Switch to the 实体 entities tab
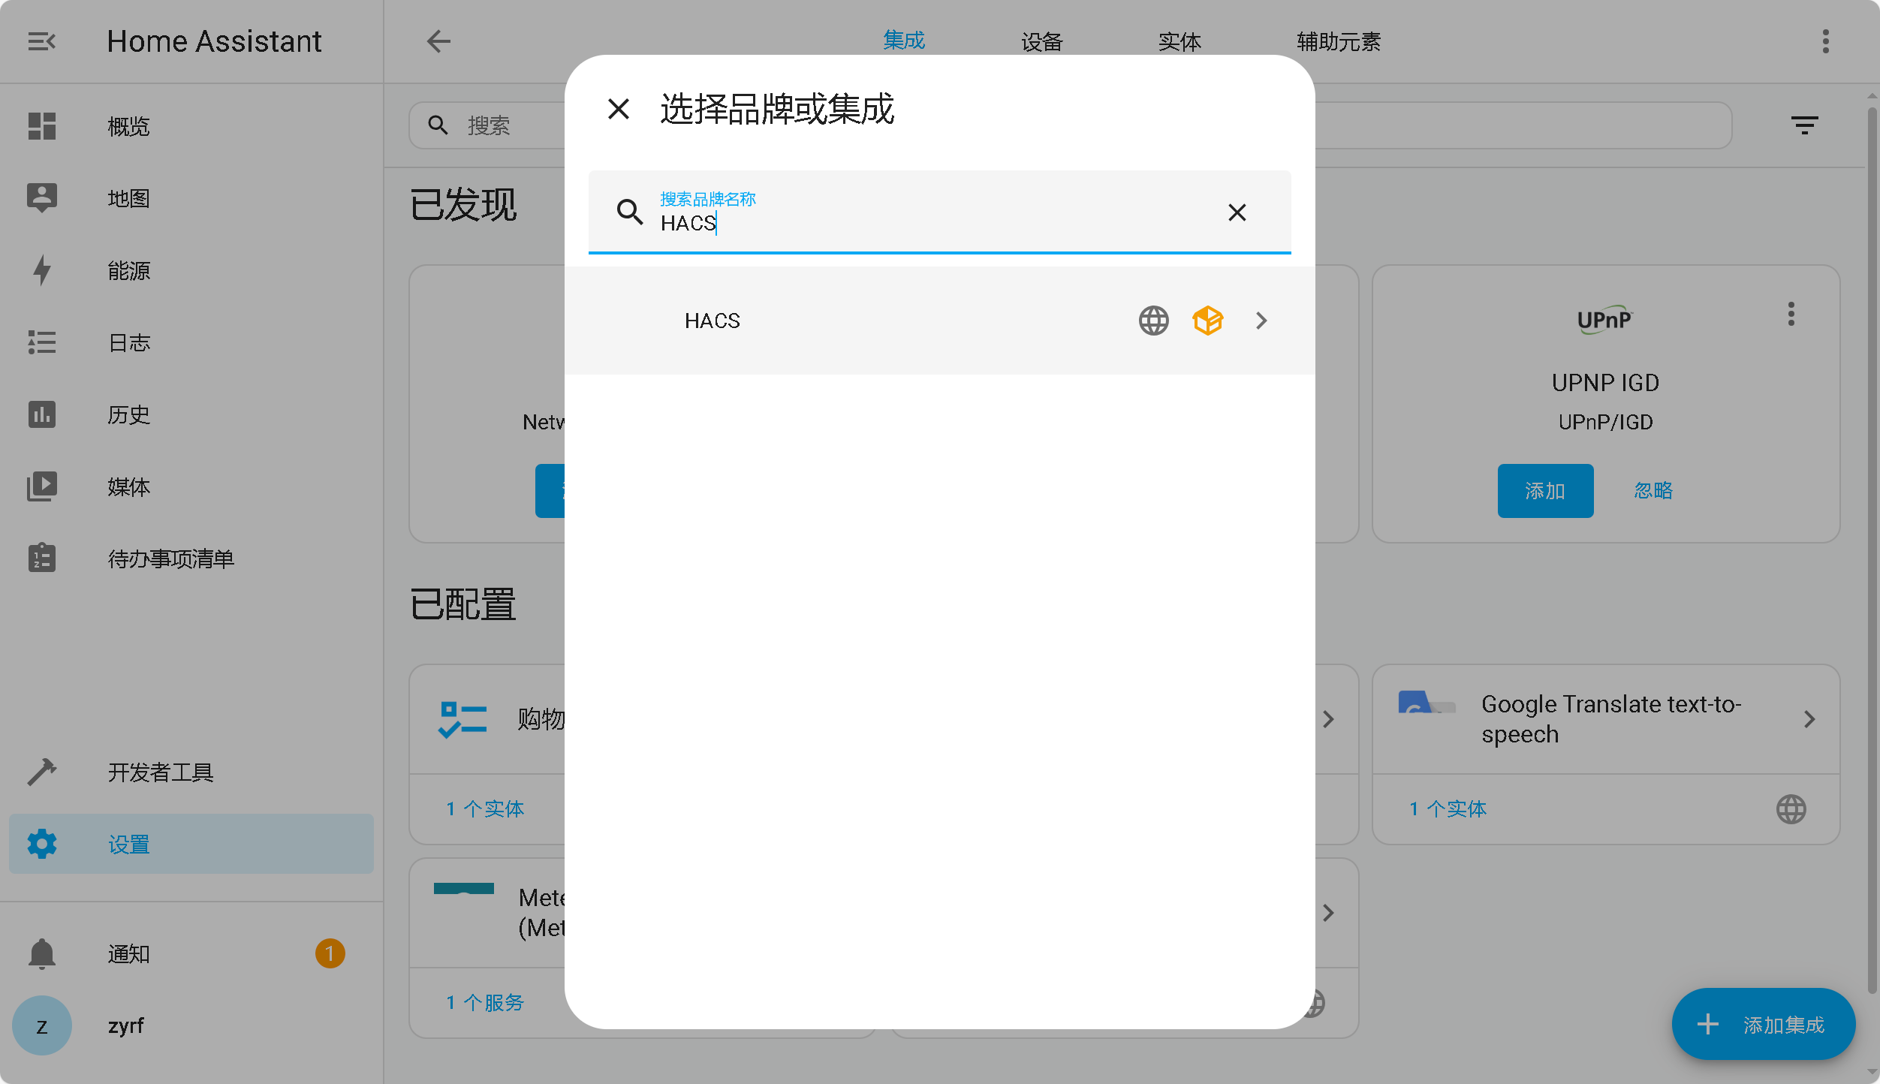This screenshot has height=1084, width=1880. [1180, 41]
